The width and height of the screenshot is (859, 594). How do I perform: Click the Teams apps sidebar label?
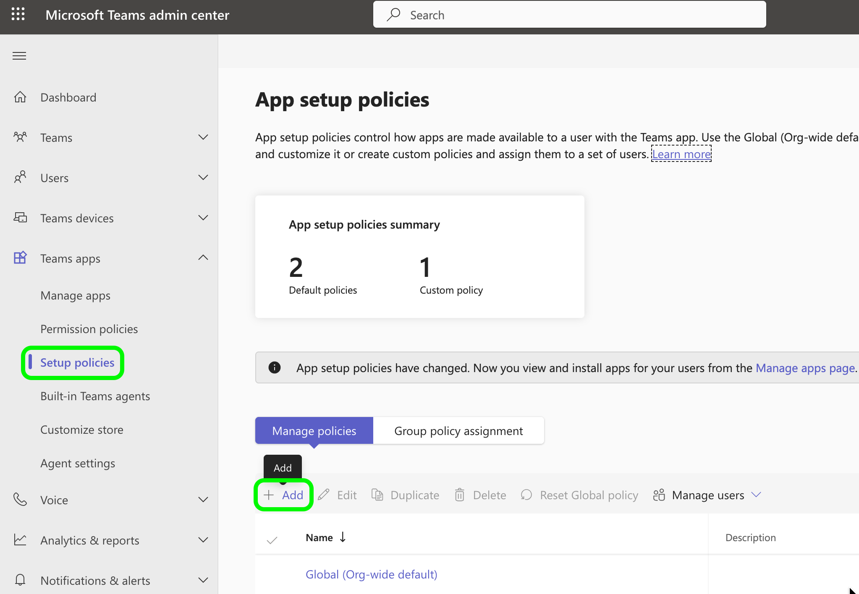(71, 259)
